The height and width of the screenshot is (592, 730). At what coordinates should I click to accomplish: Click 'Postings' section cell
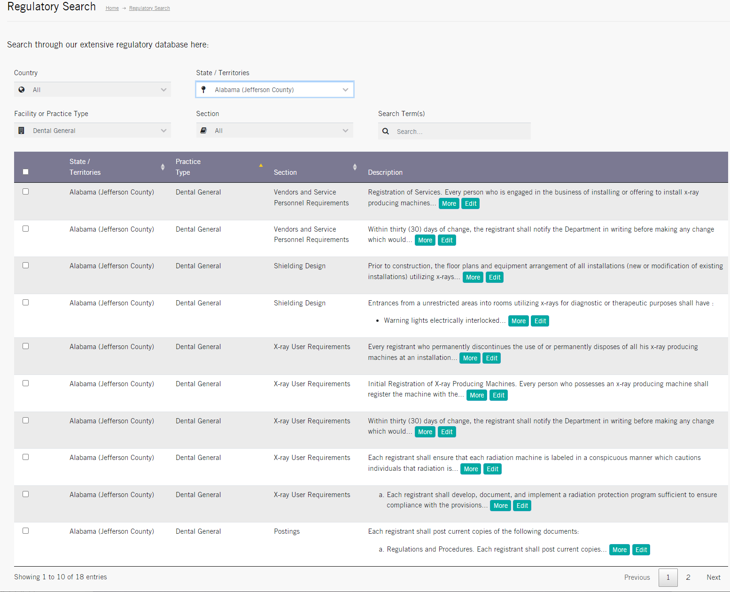coord(287,531)
